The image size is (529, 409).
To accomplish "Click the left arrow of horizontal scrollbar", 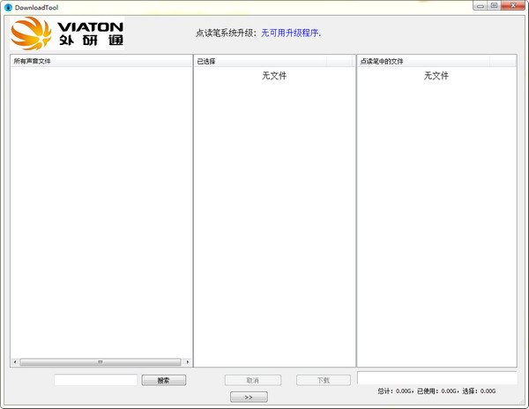I will [x=15, y=362].
